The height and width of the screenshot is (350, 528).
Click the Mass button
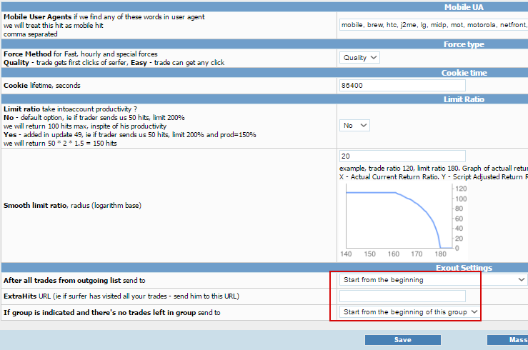(x=507, y=340)
